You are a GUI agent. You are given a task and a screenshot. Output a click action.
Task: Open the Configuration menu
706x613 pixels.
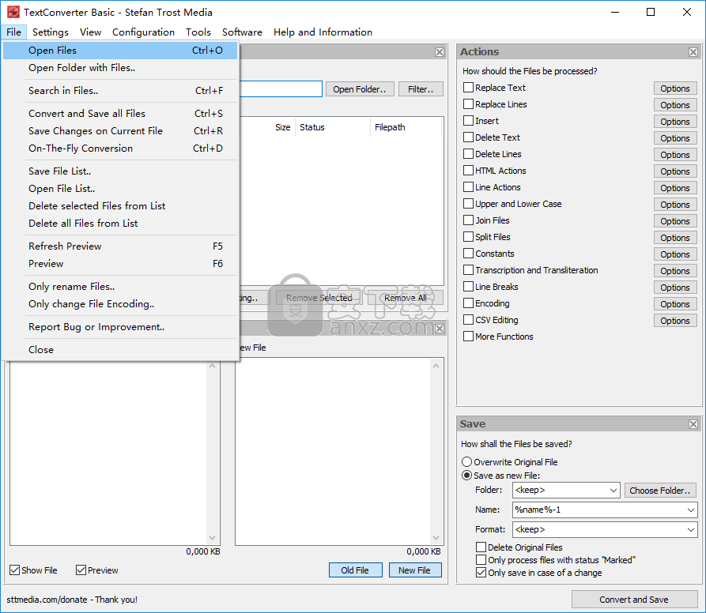point(143,32)
